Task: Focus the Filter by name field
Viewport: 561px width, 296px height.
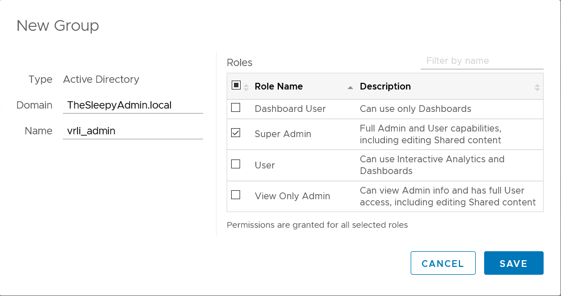Action: [481, 61]
